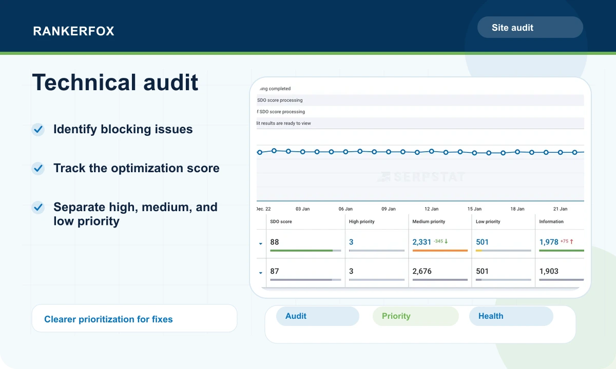Click the Information value 1,903
Screen dimensions: 616x369
click(x=549, y=271)
